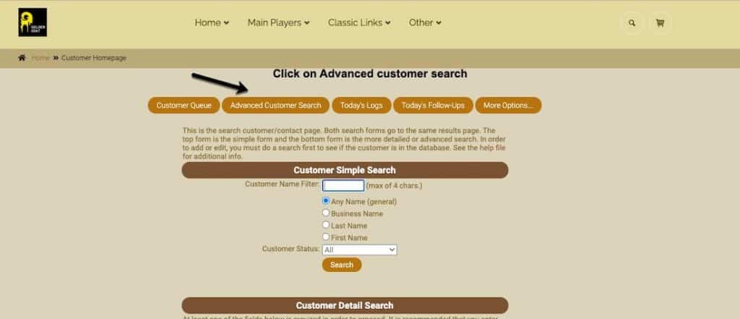The image size is (740, 319).
Task: Open the Customer Status dropdown
Action: 359,250
